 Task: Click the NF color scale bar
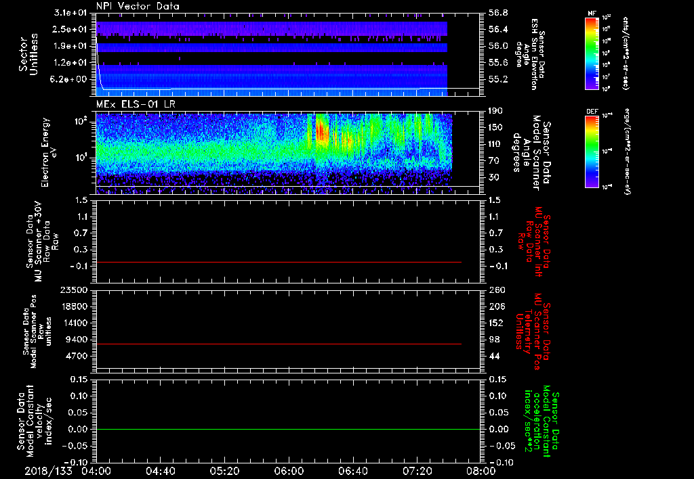coord(592,53)
